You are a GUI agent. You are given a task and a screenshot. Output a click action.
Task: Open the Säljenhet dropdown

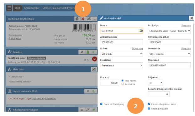[x=155, y=83]
